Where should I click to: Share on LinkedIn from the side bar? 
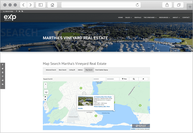3,84
